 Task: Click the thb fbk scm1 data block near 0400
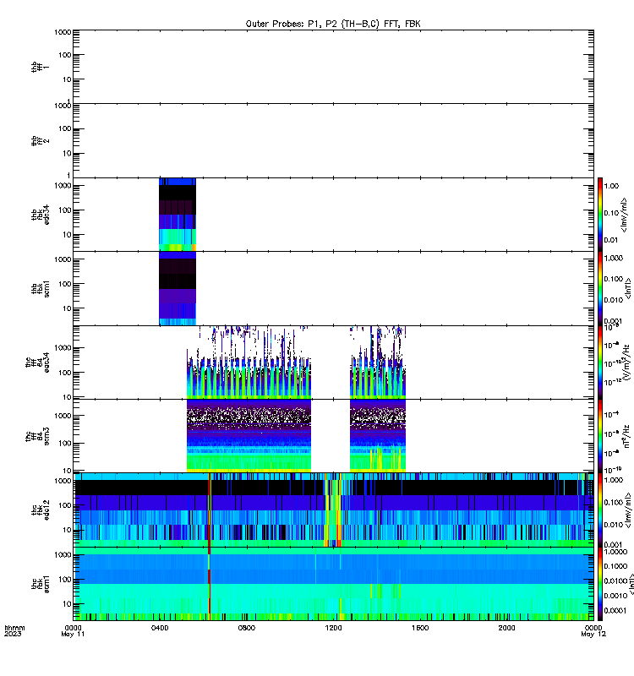tap(178, 288)
